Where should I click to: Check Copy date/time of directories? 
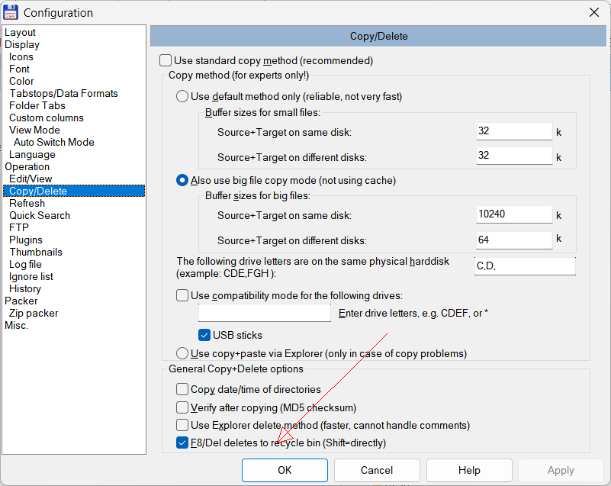coord(182,389)
